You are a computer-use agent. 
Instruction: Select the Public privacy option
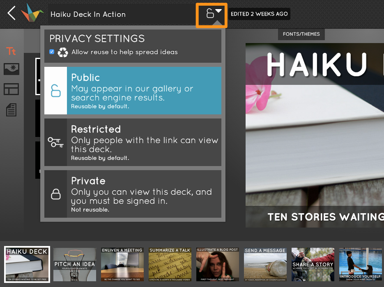click(133, 91)
